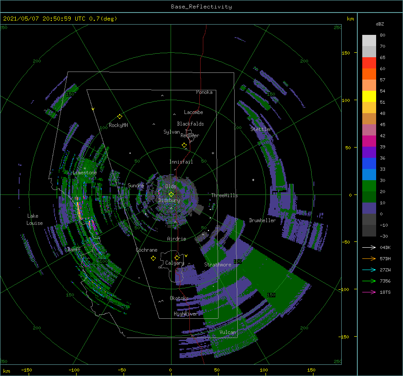The image size is (403, 376).
Task: Click the 51 dBZ yellow color swatch
Action: [369, 97]
